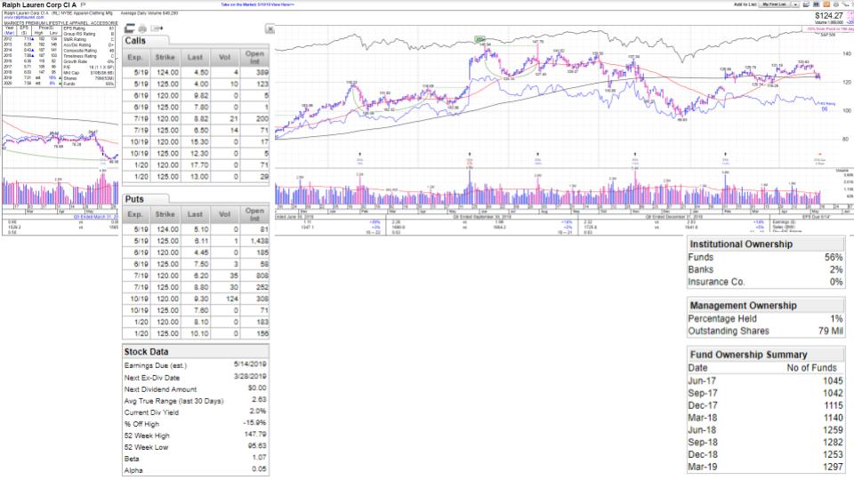Click the flag icon beside Ralph Lauren Corp title
Viewport: 854px width, 480px height.
pos(84,5)
